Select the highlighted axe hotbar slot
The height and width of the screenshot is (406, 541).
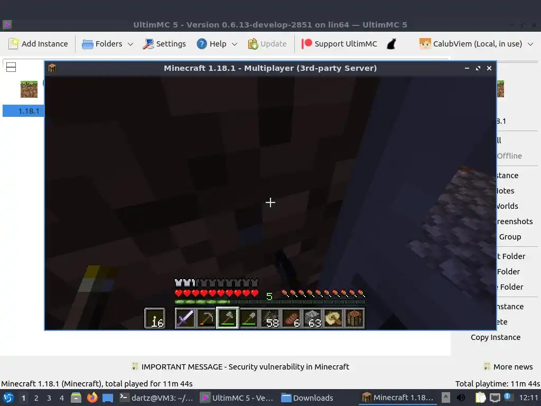(x=227, y=318)
